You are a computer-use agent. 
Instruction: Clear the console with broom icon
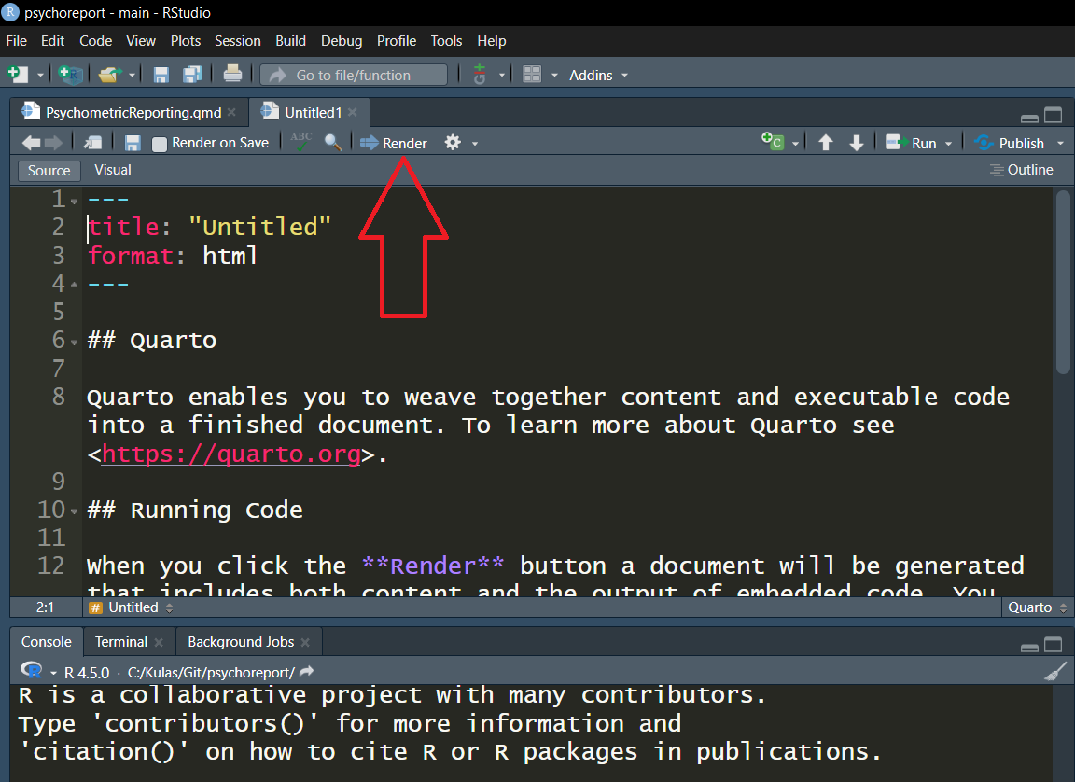click(x=1054, y=672)
